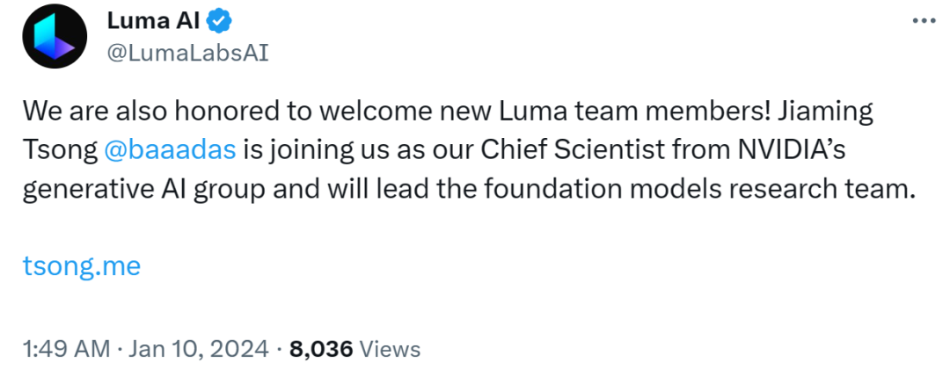950x370 pixels.
Task: Open the tsong.me website link
Action: click(82, 266)
